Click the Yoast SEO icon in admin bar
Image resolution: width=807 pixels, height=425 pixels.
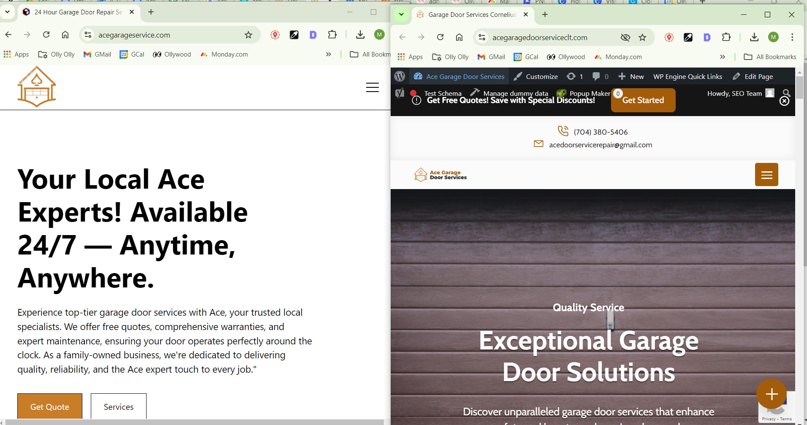pyautogui.click(x=399, y=93)
